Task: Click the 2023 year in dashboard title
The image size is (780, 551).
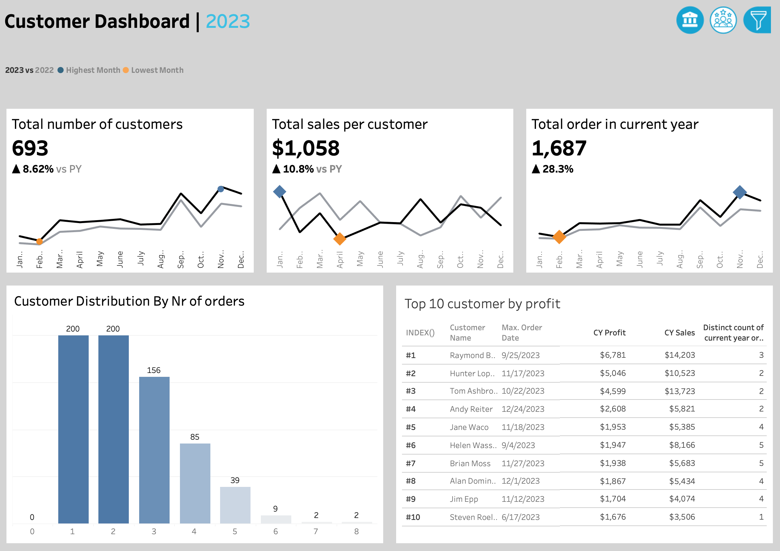Action: [x=228, y=21]
